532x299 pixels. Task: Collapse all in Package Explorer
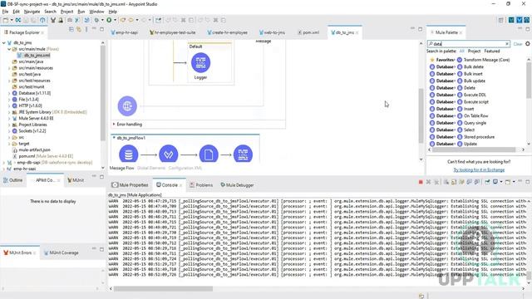(71, 30)
